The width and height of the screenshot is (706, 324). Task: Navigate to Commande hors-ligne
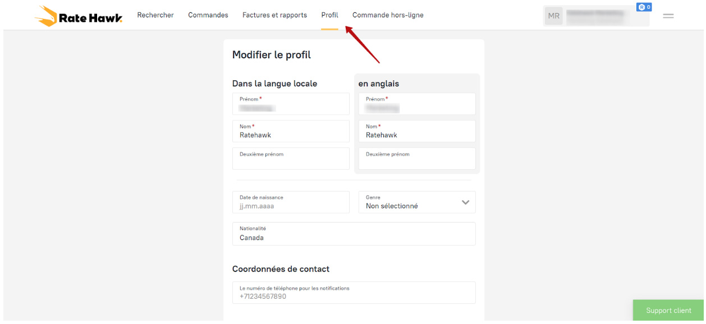click(388, 15)
